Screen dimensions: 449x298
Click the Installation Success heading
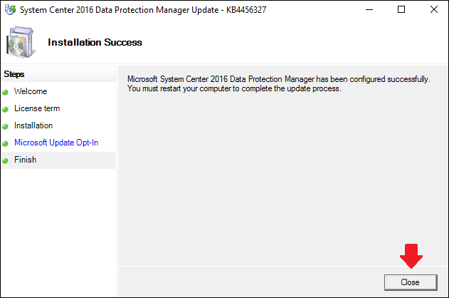pos(95,42)
